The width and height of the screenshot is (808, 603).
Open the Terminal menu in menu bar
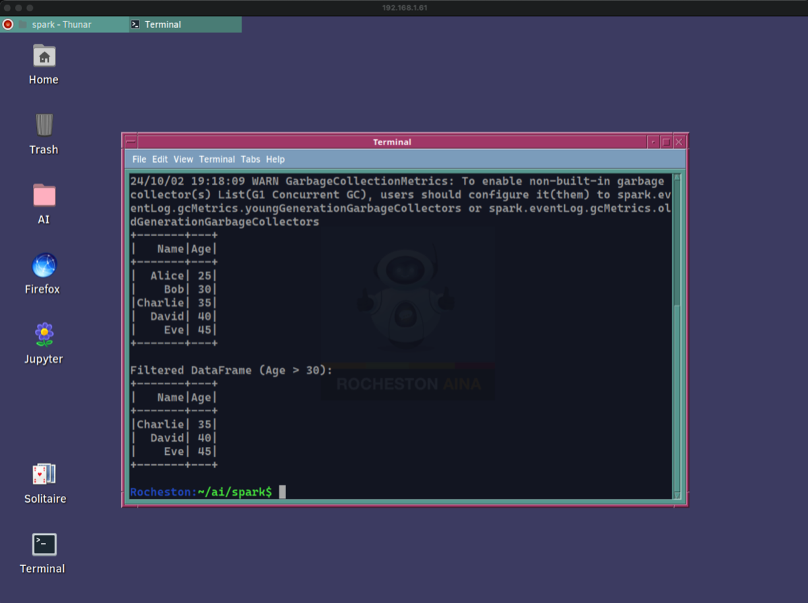click(217, 159)
